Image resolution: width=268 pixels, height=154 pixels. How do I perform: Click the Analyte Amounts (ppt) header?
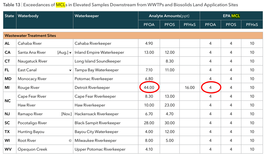point(169,16)
